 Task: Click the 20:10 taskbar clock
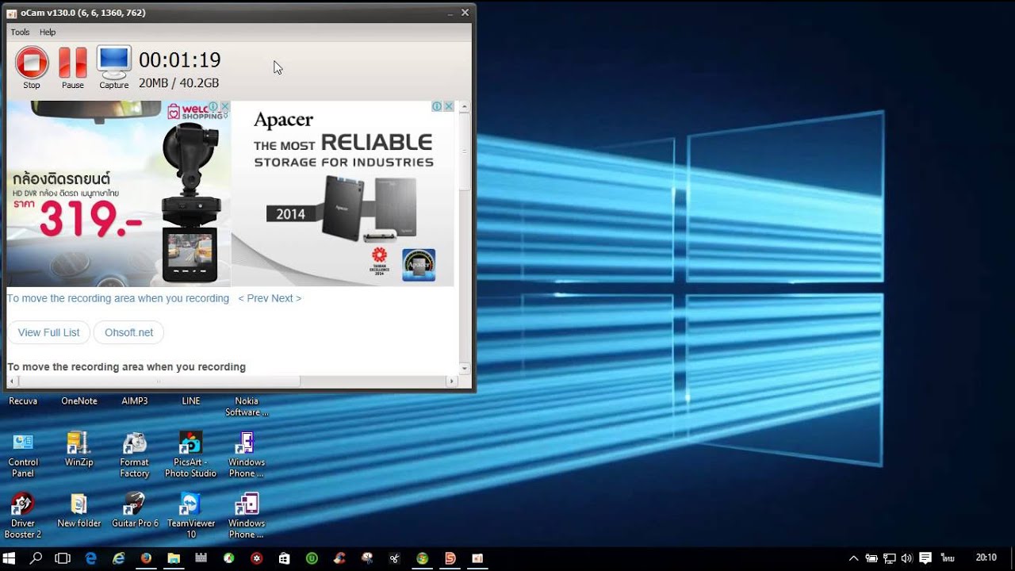click(x=986, y=558)
